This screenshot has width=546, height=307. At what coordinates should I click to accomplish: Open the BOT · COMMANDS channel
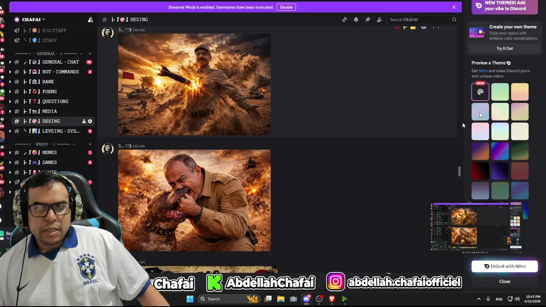pos(53,72)
